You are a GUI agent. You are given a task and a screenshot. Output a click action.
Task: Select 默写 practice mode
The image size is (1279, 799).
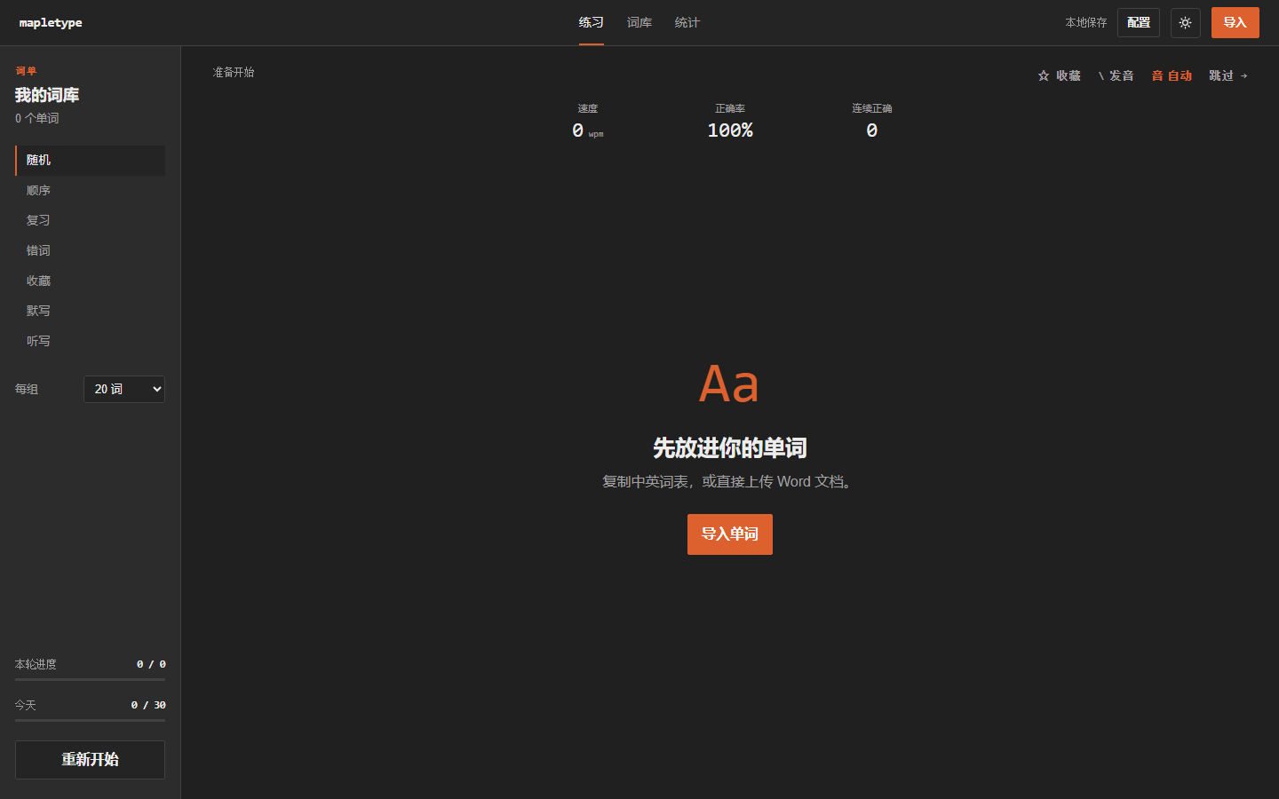[x=90, y=312]
